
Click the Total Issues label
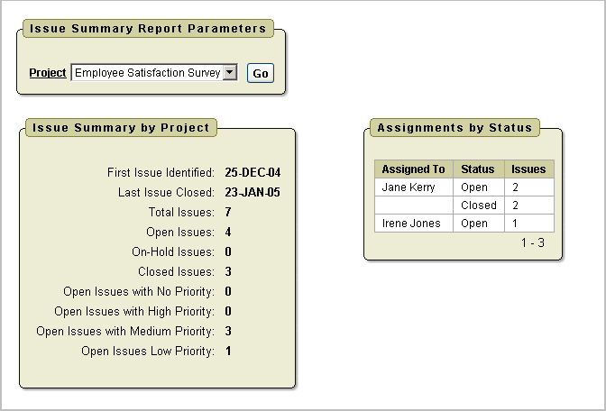[181, 213]
